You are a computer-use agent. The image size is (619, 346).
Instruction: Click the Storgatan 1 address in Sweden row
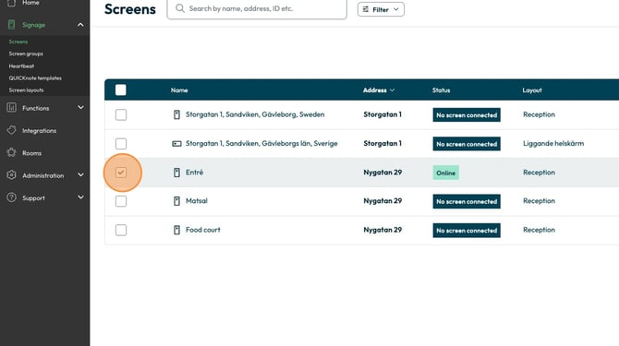[x=382, y=114]
